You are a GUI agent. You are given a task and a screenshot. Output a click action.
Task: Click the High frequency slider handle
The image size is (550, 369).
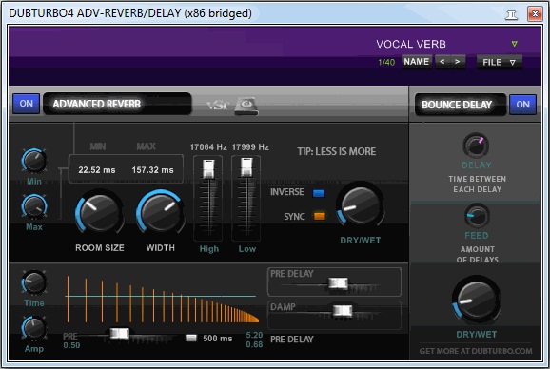208,168
